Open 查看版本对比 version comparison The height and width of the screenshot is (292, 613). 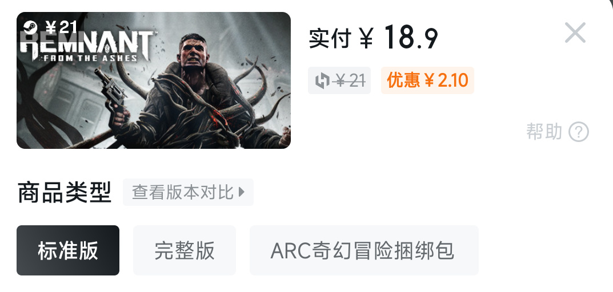(x=188, y=192)
